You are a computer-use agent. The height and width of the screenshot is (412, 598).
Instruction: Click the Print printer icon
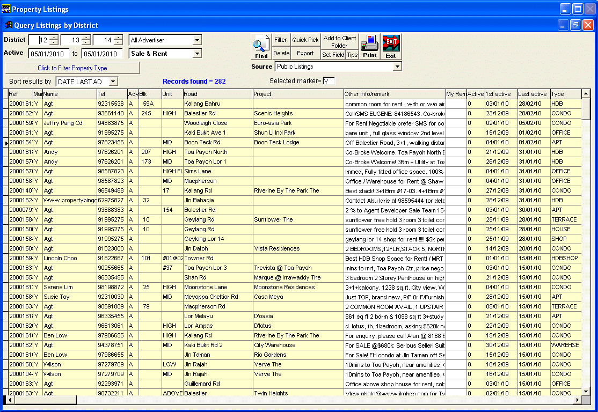pyautogui.click(x=369, y=47)
